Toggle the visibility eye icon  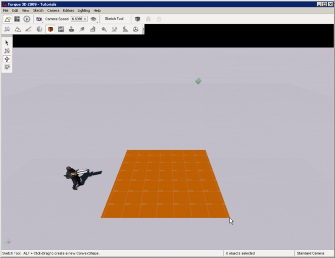[93, 19]
